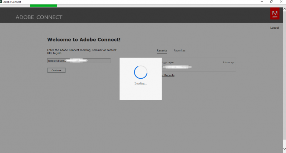
Task: Close the Adobe Connect window
Action: tap(281, 2)
